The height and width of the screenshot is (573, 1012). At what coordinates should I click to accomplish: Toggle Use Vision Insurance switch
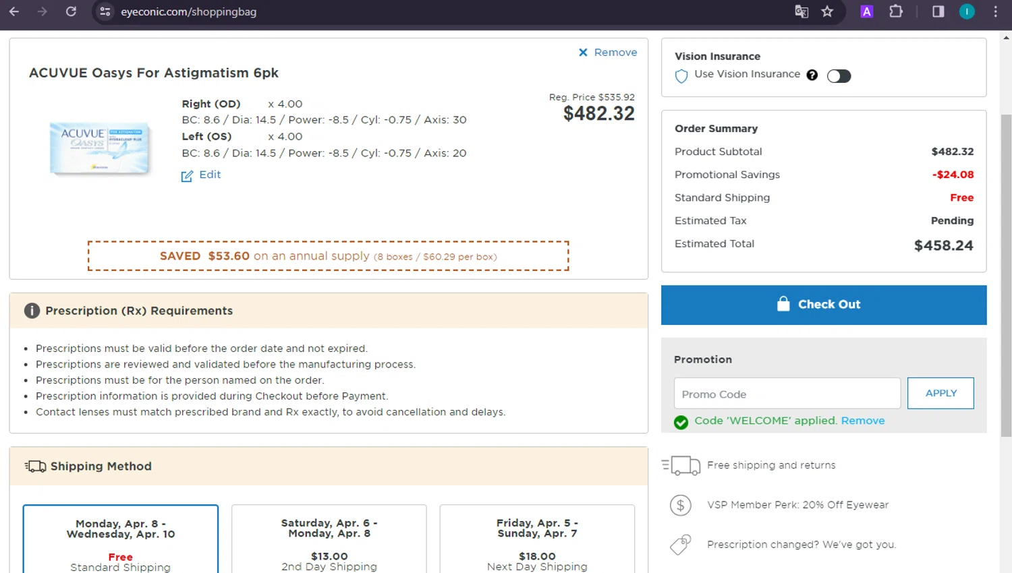pyautogui.click(x=839, y=76)
